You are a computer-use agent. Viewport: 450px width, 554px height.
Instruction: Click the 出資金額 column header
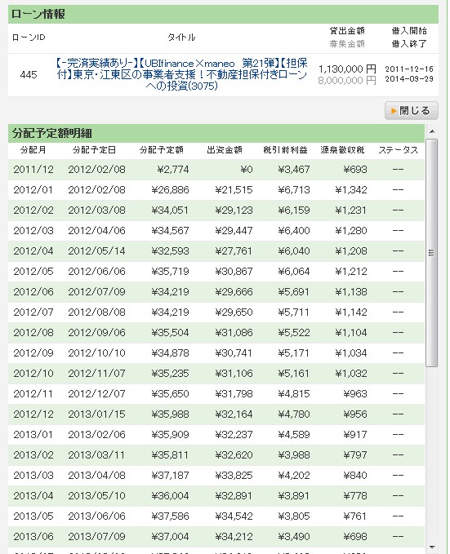(x=225, y=150)
